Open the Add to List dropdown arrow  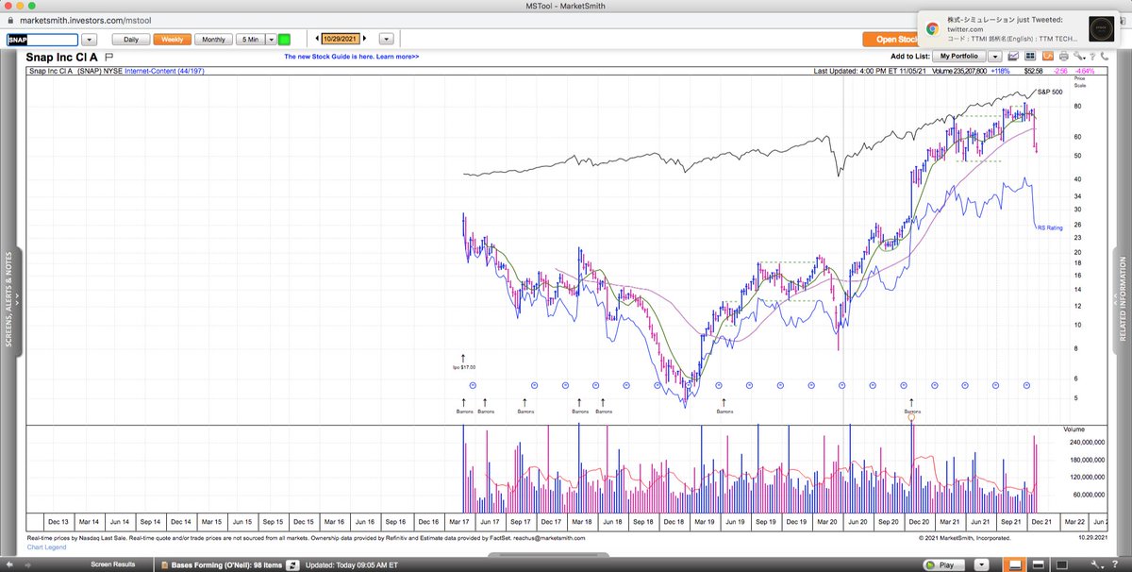[995, 57]
